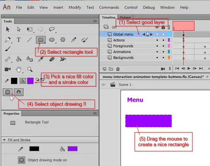
Task: Activate the Zoom magnifier tool
Action: [x=30, y=69]
